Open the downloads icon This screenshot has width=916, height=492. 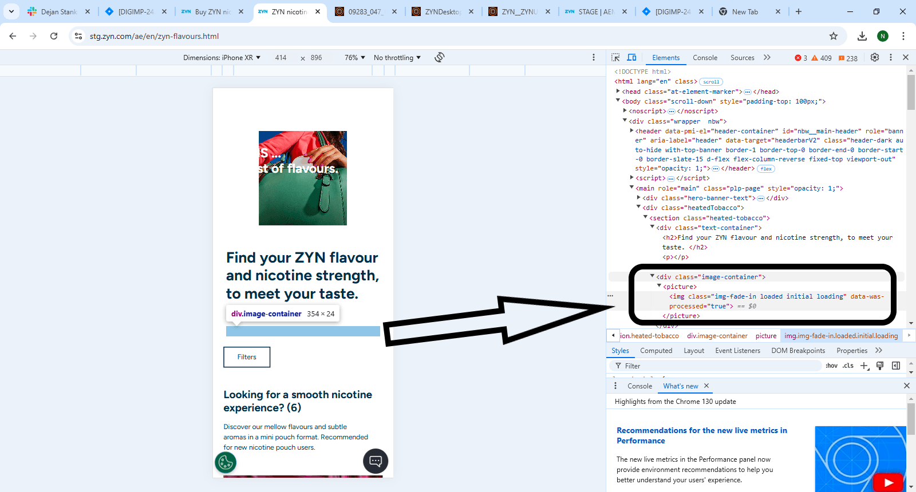[862, 36]
